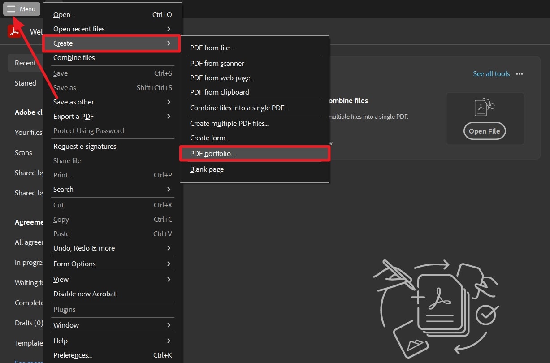The height and width of the screenshot is (363, 550).
Task: Click the Paste menu item
Action: tap(113, 234)
